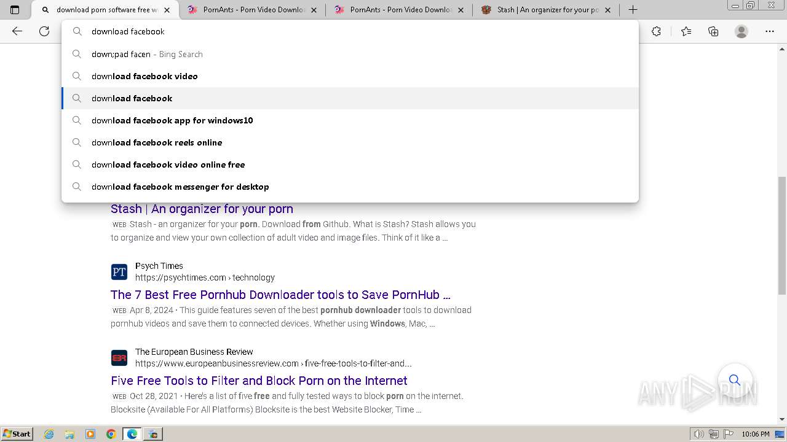Switch to the second PornAnts tab
This screenshot has height=442, width=787.
[x=399, y=10]
